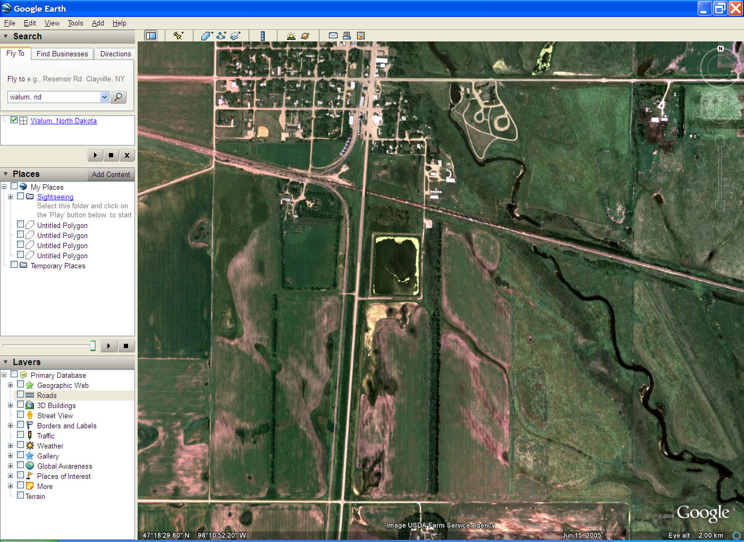Click the Places of Interest flag icon
The width and height of the screenshot is (744, 542).
click(30, 476)
